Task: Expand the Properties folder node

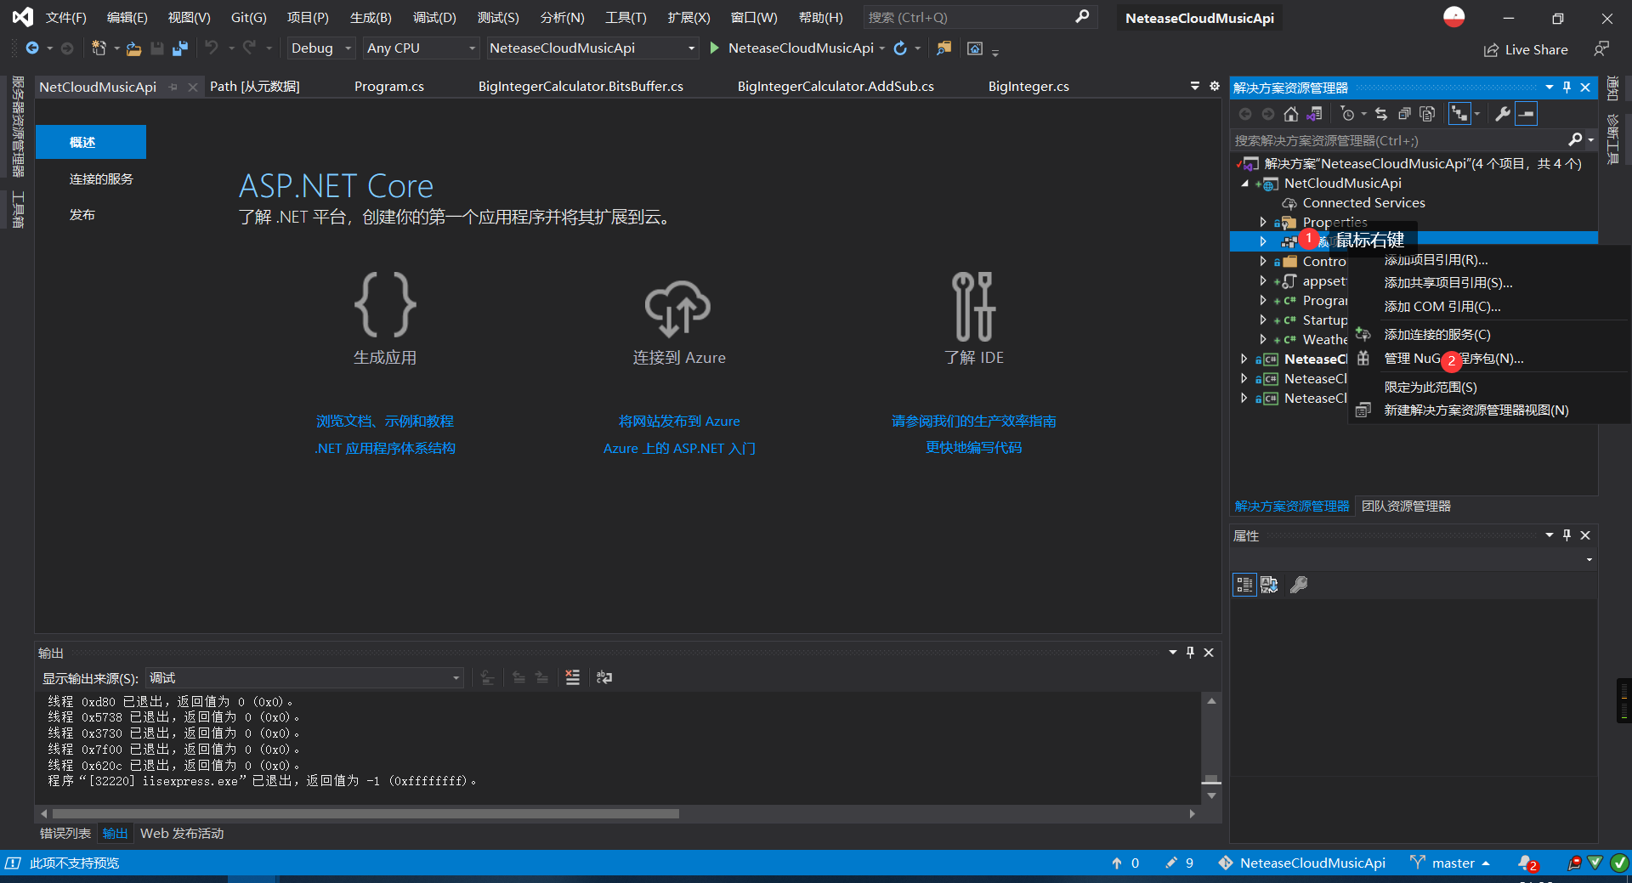Action: (x=1263, y=222)
